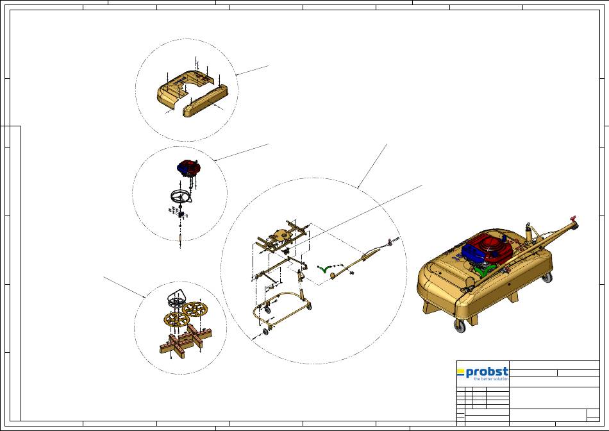
Task: Click the wooden cross beams part
Action: tap(186, 340)
